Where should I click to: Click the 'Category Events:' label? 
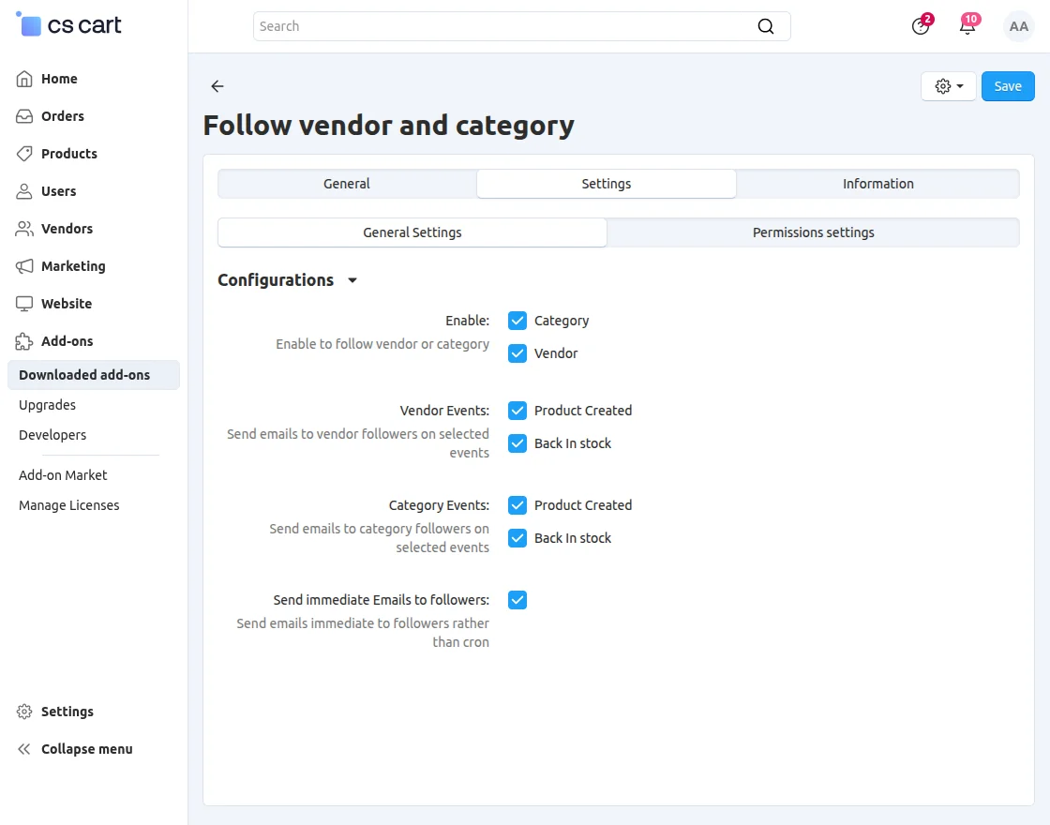439,504
